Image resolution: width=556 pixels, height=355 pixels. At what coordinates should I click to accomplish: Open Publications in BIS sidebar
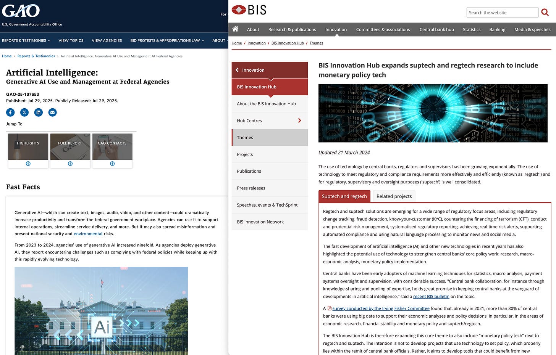point(270,171)
